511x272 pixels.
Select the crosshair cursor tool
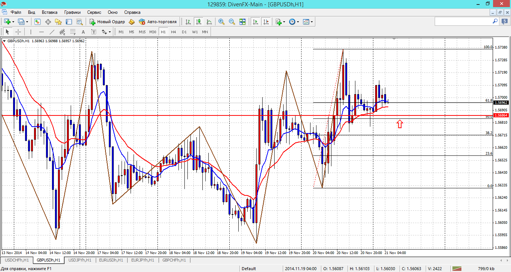click(x=18, y=32)
